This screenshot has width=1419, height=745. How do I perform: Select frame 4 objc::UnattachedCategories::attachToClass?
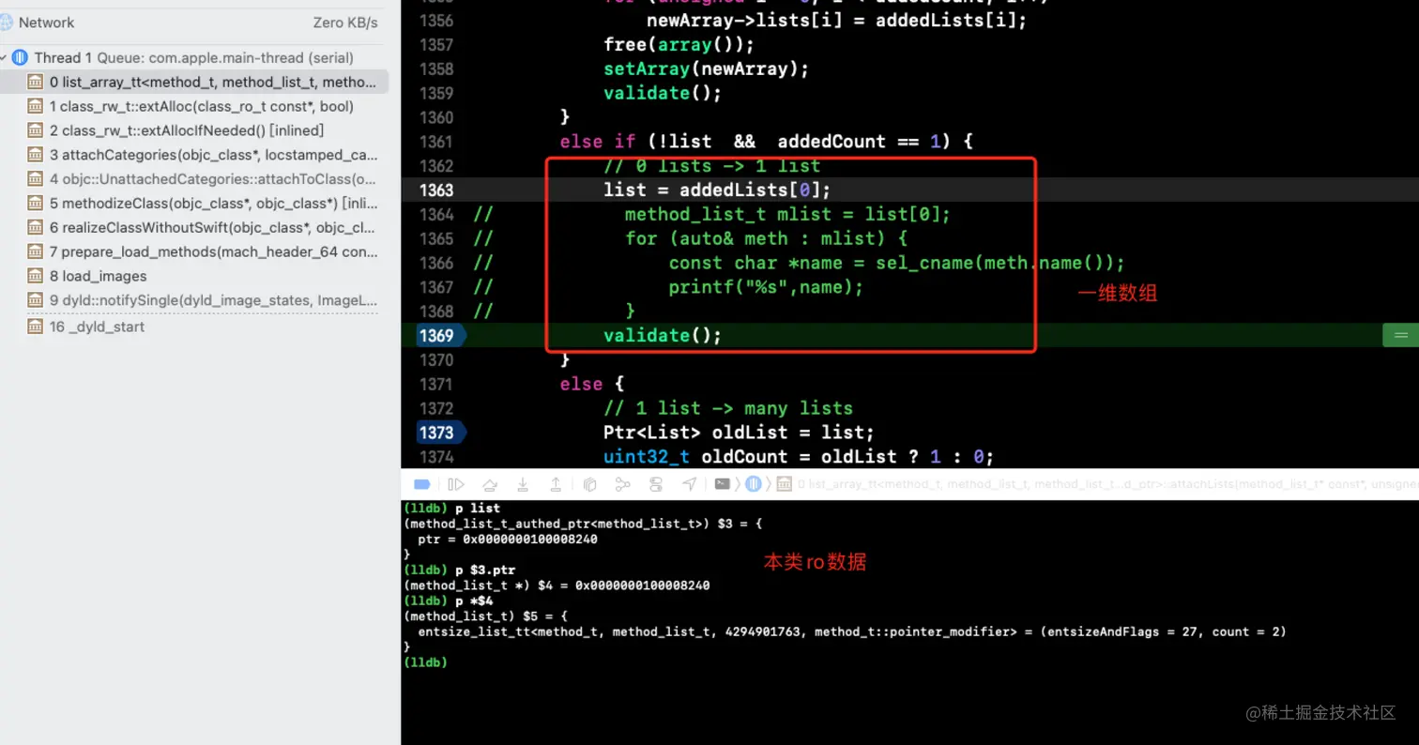194,179
